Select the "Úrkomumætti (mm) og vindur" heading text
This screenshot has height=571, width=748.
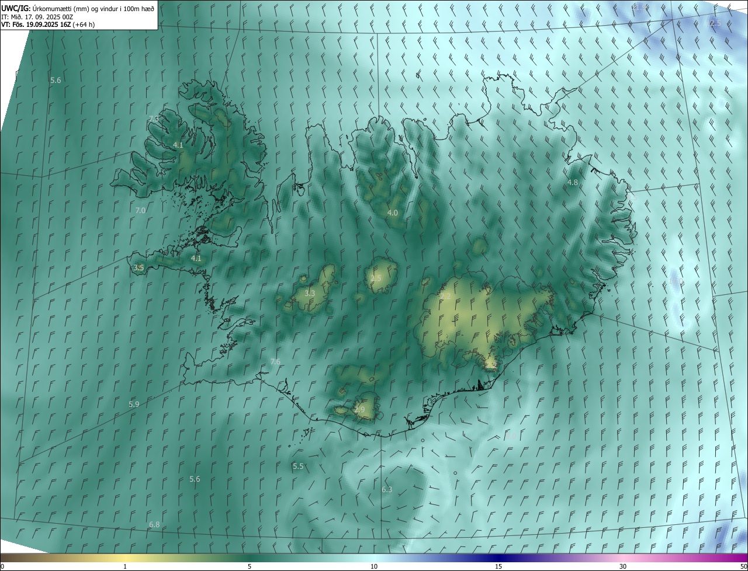74,8
